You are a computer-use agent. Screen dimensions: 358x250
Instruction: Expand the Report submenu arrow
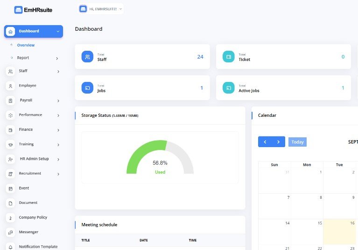tap(57, 59)
